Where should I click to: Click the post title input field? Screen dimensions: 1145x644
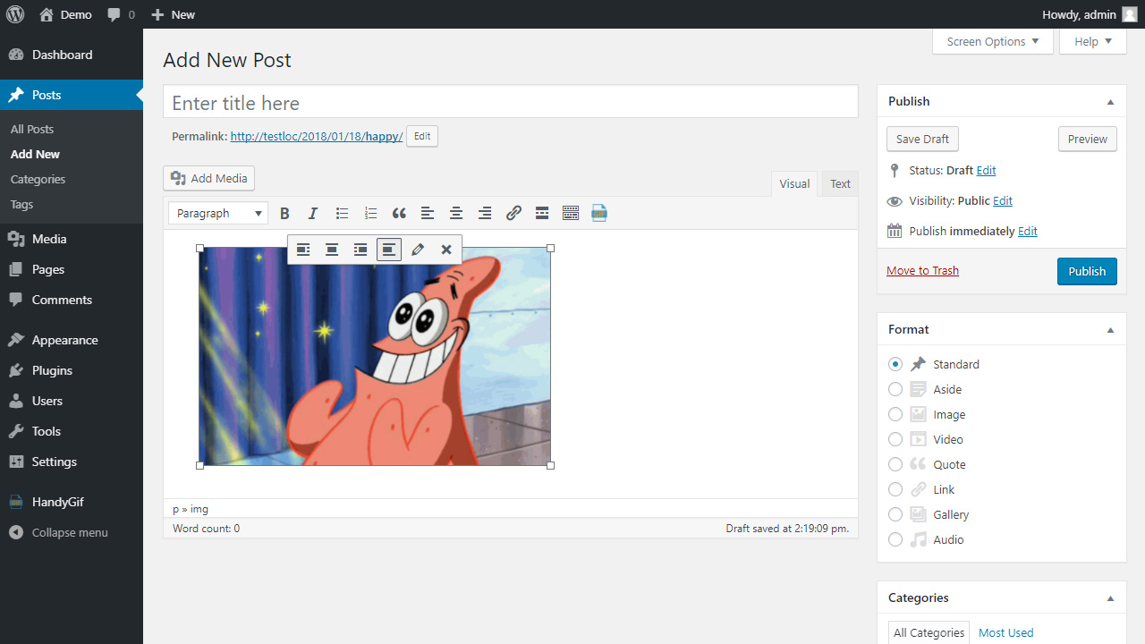(x=511, y=102)
